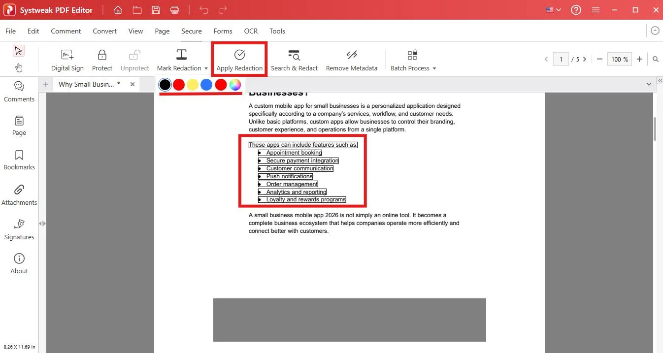Undo the last action

203,10
